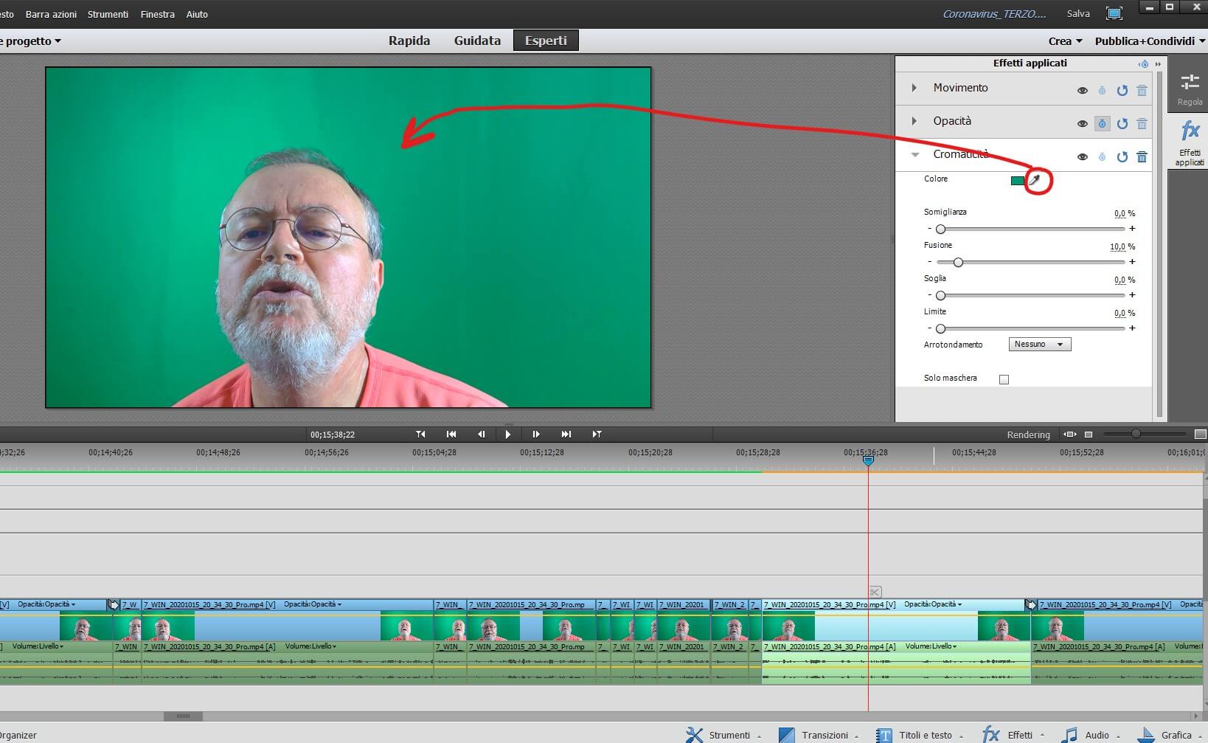
Task: Click the Salva button
Action: point(1077,13)
